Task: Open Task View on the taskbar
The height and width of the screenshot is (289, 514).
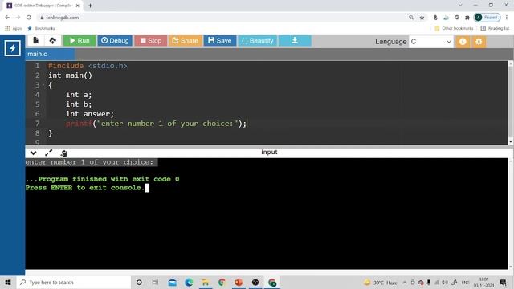Action: 155,282
